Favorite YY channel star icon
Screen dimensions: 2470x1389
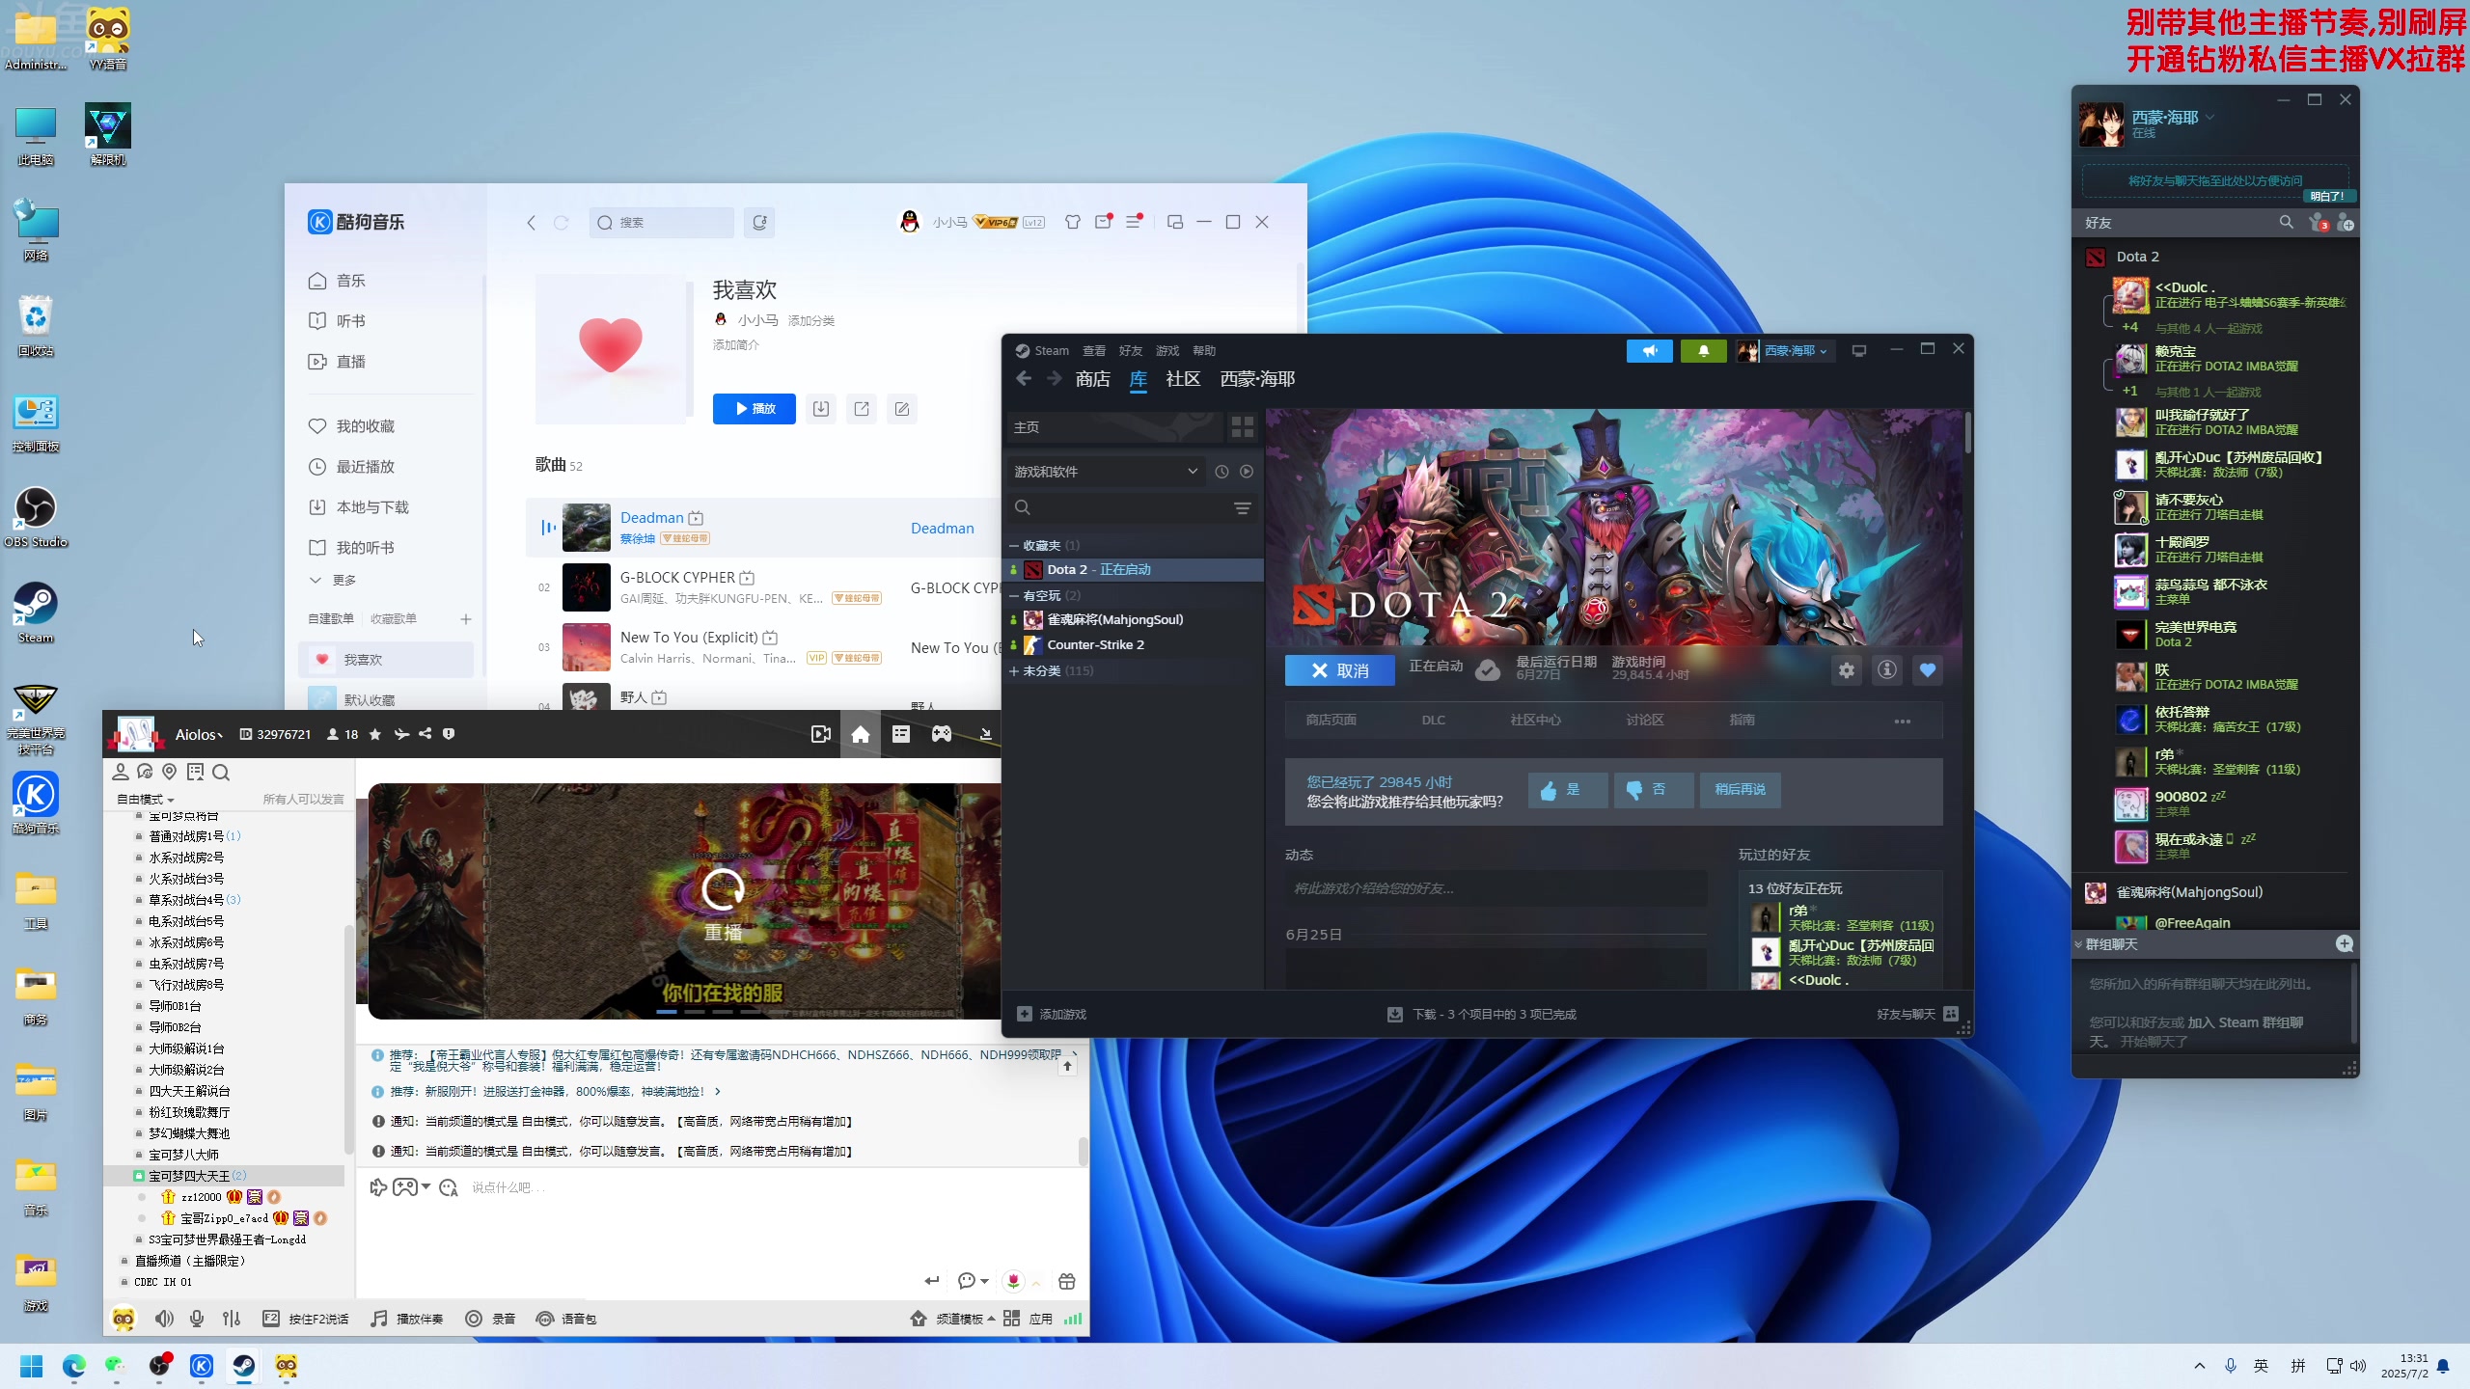click(x=375, y=735)
